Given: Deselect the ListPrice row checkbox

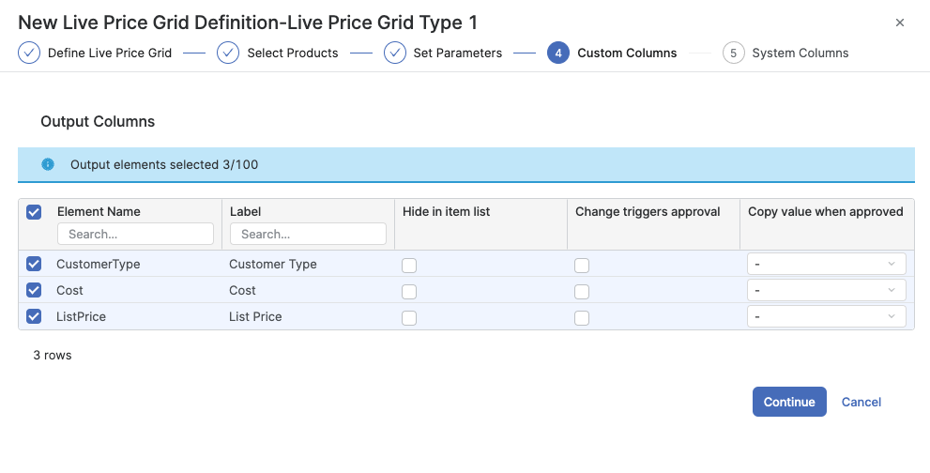Looking at the screenshot, I should (x=34, y=316).
